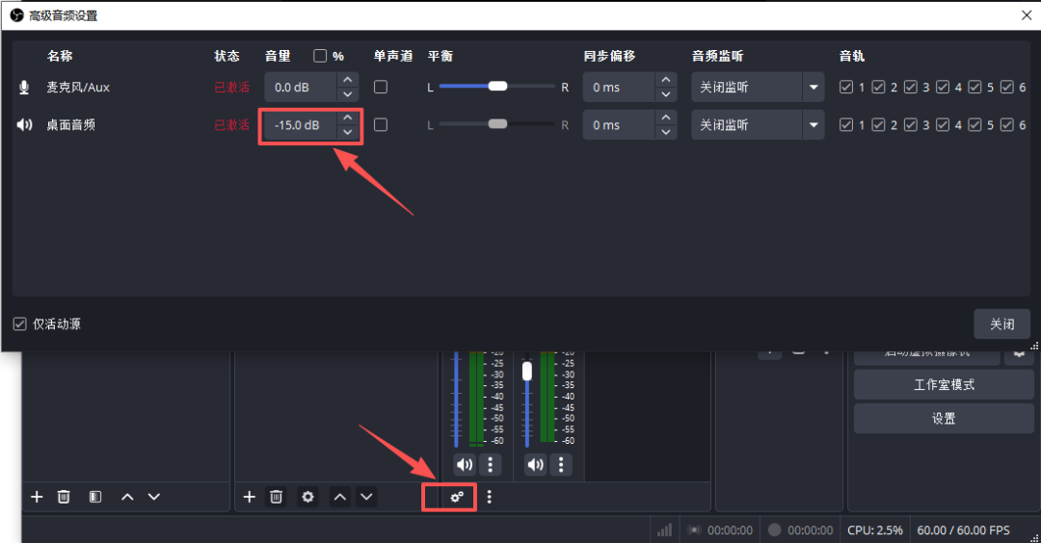Viewport: 1041px width, 543px height.
Task: Increase volume dB for 麦克风/Aux
Action: (x=348, y=80)
